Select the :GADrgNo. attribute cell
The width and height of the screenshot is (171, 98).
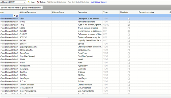point(35,69)
